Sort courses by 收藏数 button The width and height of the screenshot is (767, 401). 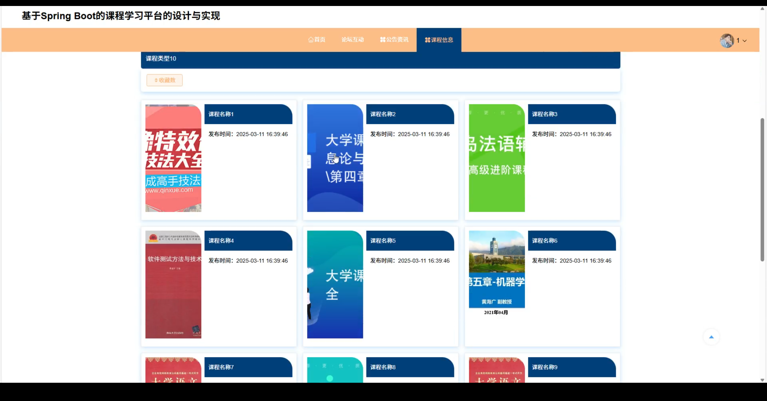164,80
